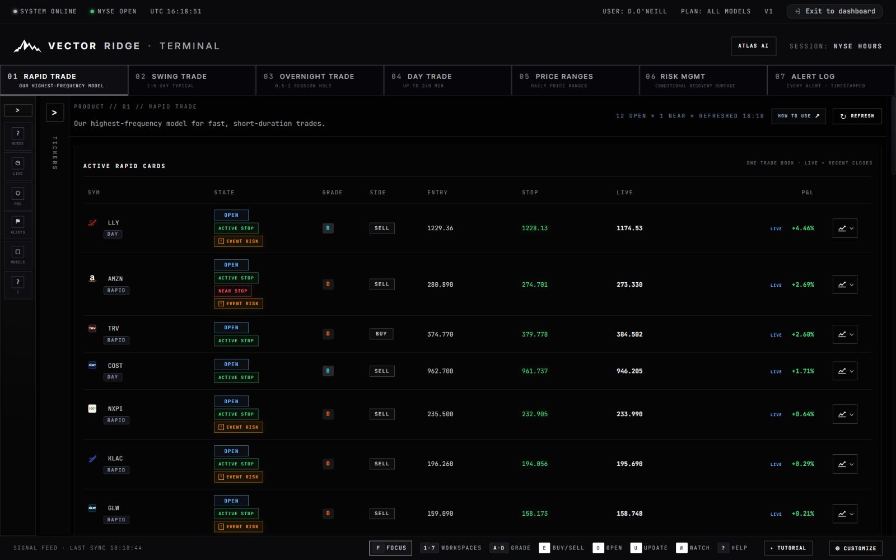Screen dimensions: 896x560
Task: Click the bottom question-mark sidebar icon
Action: click(x=18, y=285)
